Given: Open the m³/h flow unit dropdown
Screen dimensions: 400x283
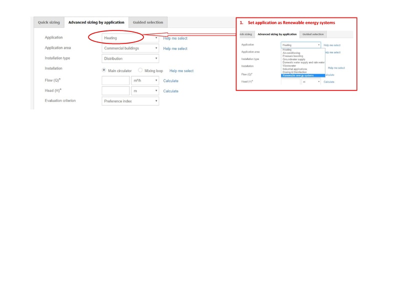Looking at the screenshot, I should tap(145, 80).
